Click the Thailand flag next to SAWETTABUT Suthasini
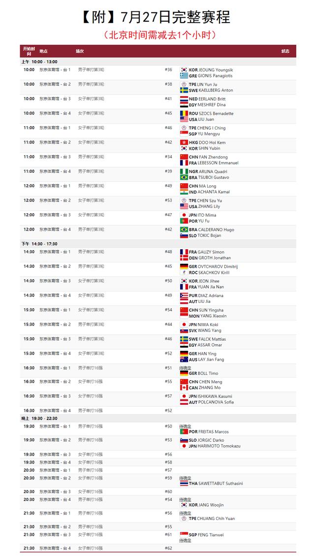Viewport: 315px width, 556px height. coord(184,484)
